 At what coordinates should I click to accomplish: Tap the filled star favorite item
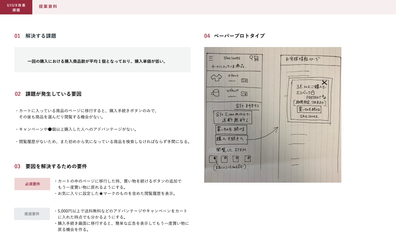coord(213,159)
